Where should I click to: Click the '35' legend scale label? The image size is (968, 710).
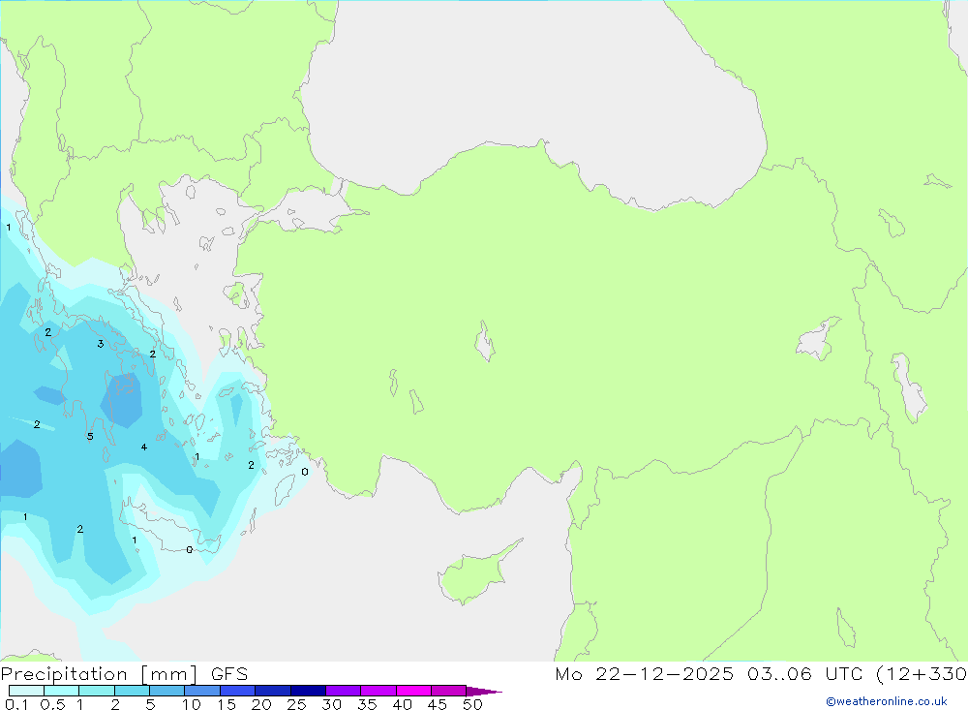(367, 704)
